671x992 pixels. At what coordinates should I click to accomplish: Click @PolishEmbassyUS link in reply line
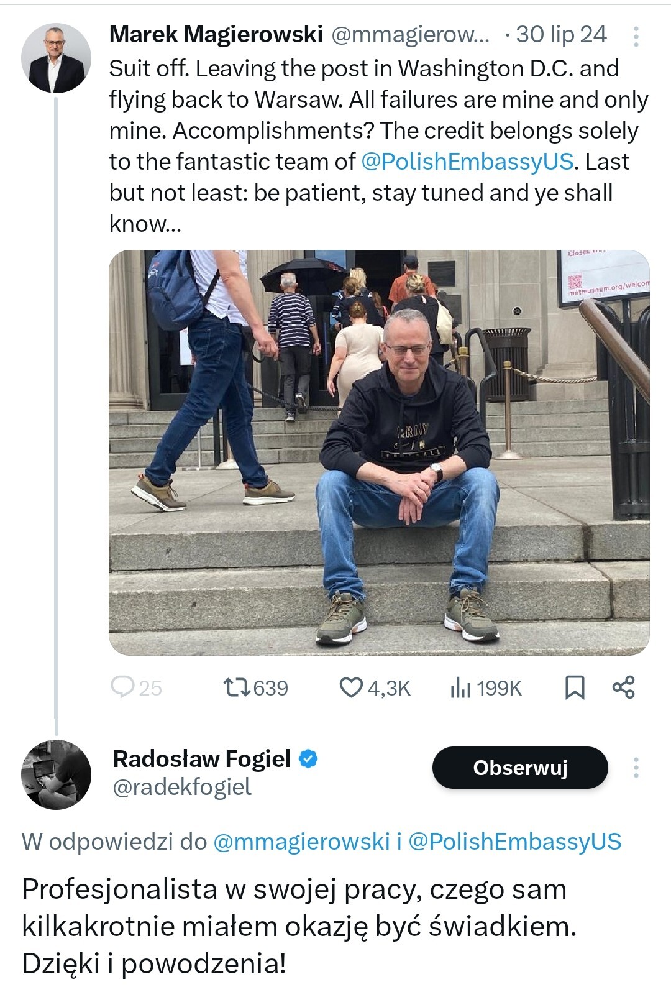pos(515,842)
